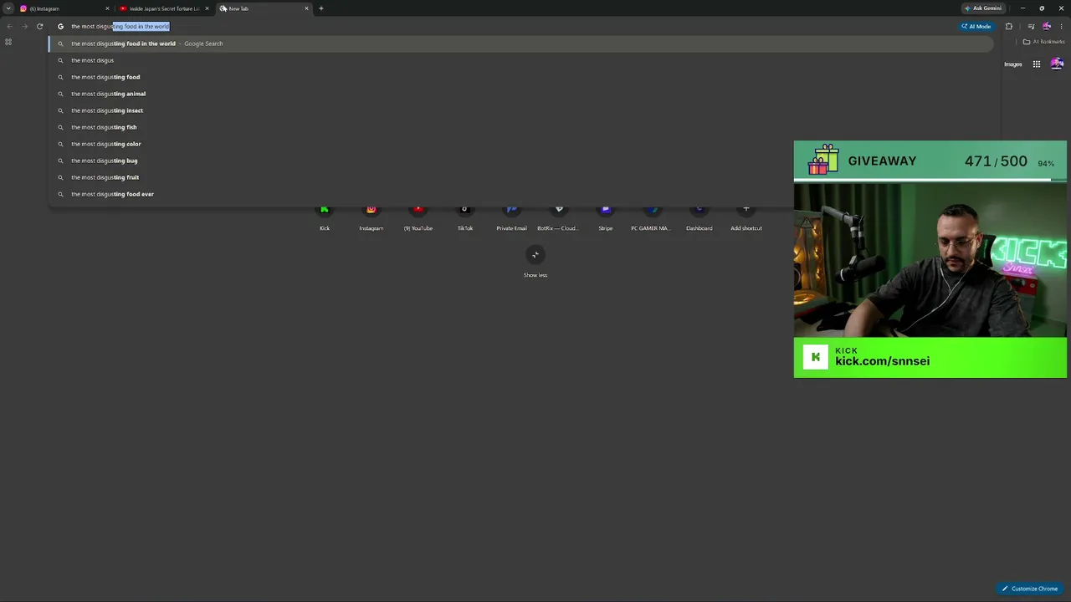Select suggestion 'the most disgusting color'
Screen dimensions: 1071x602
pos(520,144)
